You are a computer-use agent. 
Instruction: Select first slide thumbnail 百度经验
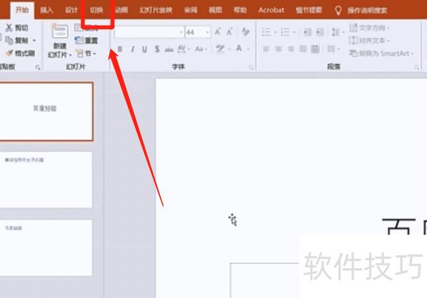point(46,111)
